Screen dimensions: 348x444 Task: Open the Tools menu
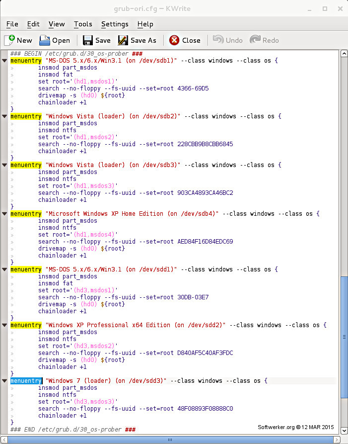click(x=83, y=24)
